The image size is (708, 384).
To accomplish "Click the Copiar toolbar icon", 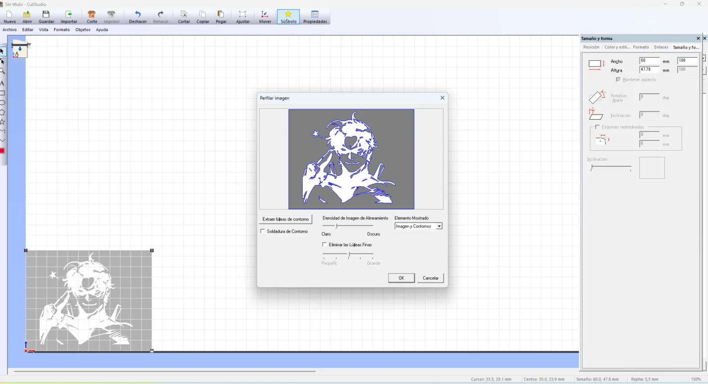I will point(203,17).
